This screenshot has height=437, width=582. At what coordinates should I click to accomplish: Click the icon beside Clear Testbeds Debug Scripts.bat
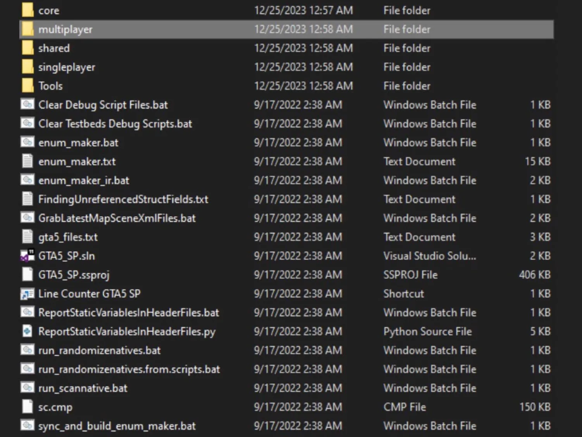pyautogui.click(x=28, y=123)
